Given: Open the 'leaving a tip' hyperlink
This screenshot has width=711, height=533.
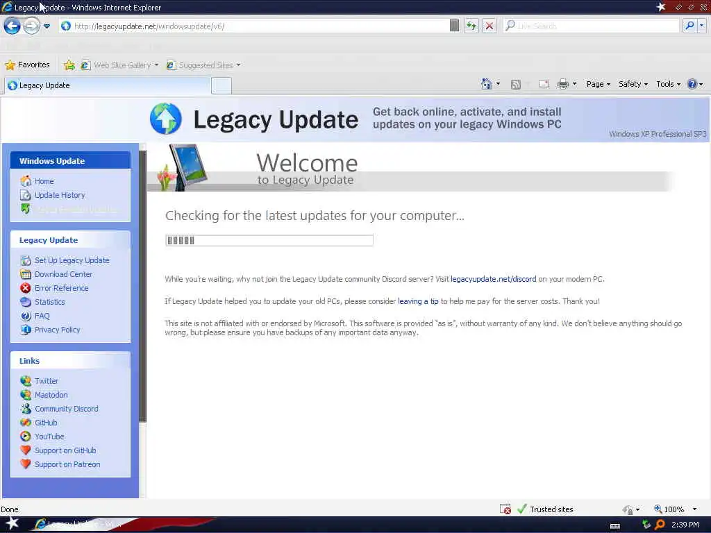Looking at the screenshot, I should (x=418, y=301).
